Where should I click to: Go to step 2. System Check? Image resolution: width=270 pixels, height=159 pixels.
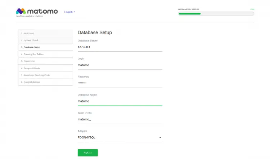point(45,40)
